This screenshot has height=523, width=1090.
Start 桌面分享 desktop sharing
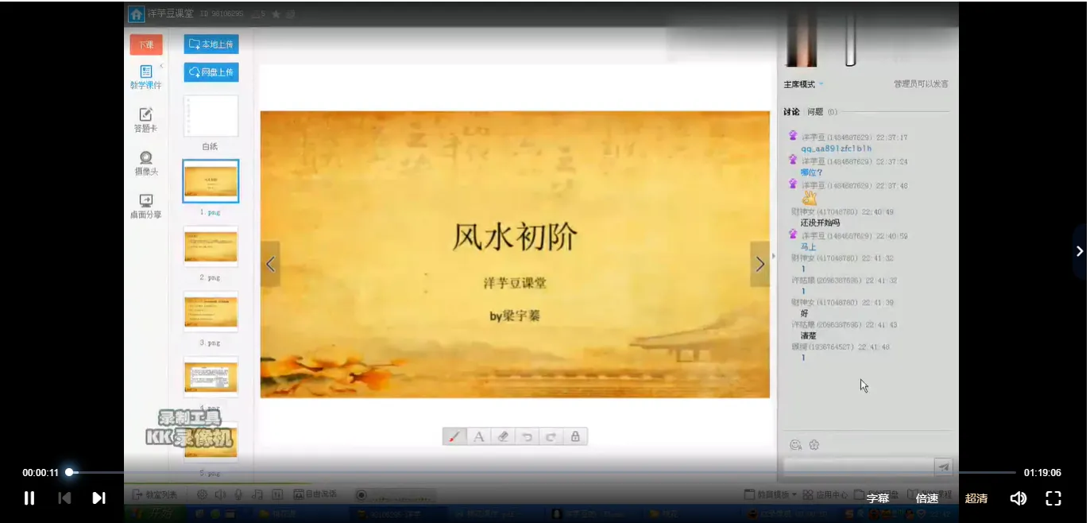coord(146,206)
